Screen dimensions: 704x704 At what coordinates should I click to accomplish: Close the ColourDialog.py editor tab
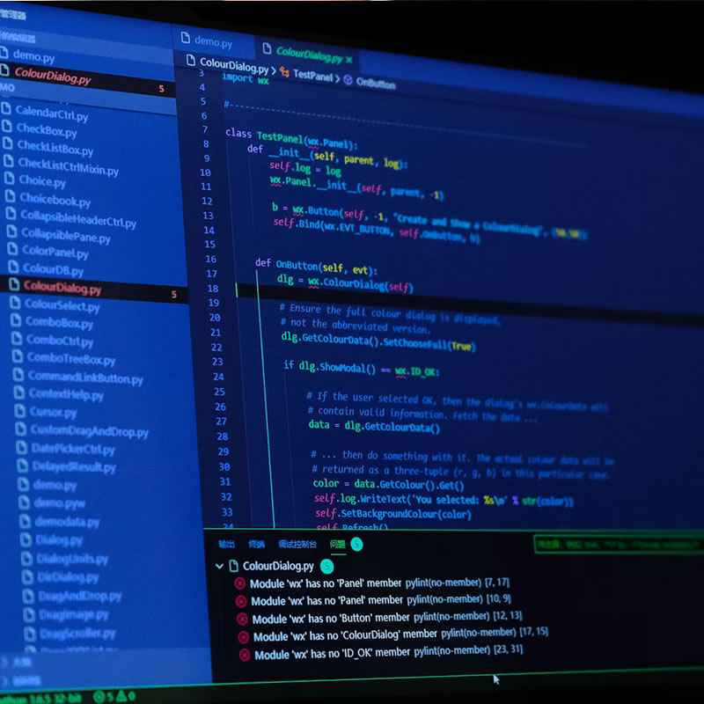[x=349, y=59]
